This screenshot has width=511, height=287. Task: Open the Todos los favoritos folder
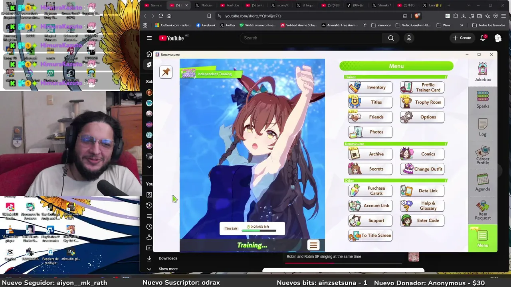click(x=488, y=25)
